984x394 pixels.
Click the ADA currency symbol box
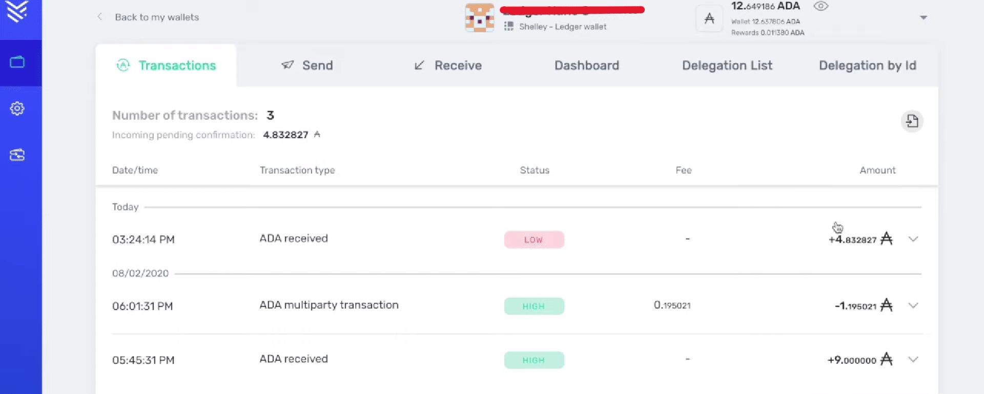(709, 19)
